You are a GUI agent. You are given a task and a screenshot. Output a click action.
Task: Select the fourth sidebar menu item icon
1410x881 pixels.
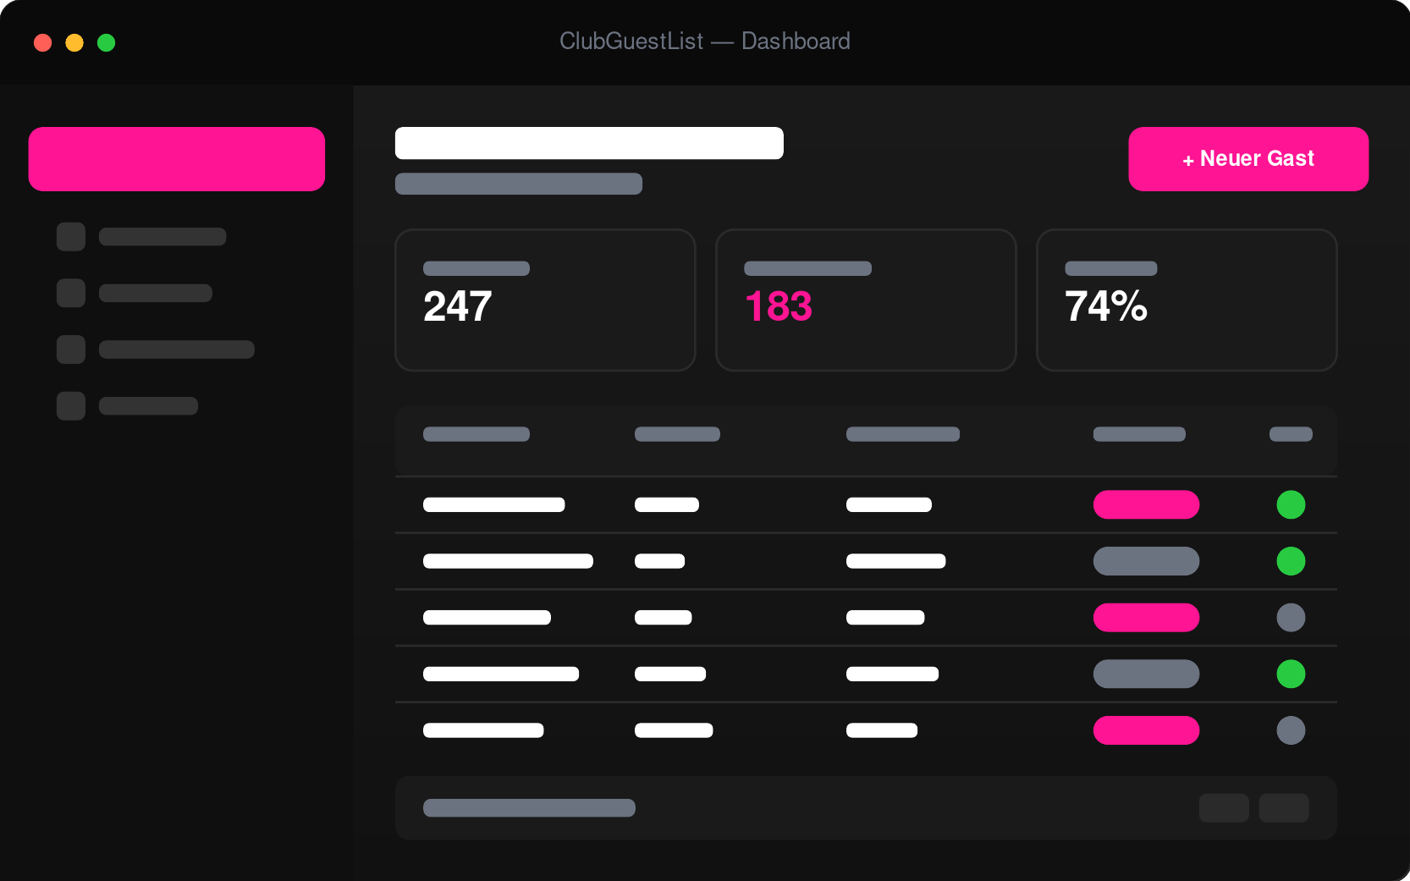pos(71,406)
